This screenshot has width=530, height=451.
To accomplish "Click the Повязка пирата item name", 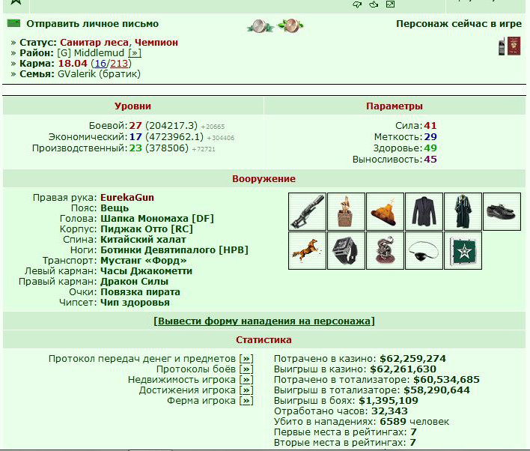I will tap(140, 292).
